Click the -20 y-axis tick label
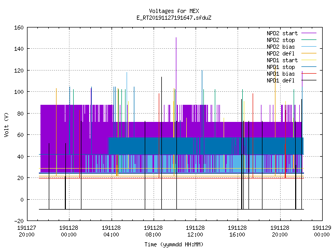The width and height of the screenshot is (332, 249). pyautogui.click(x=19, y=221)
